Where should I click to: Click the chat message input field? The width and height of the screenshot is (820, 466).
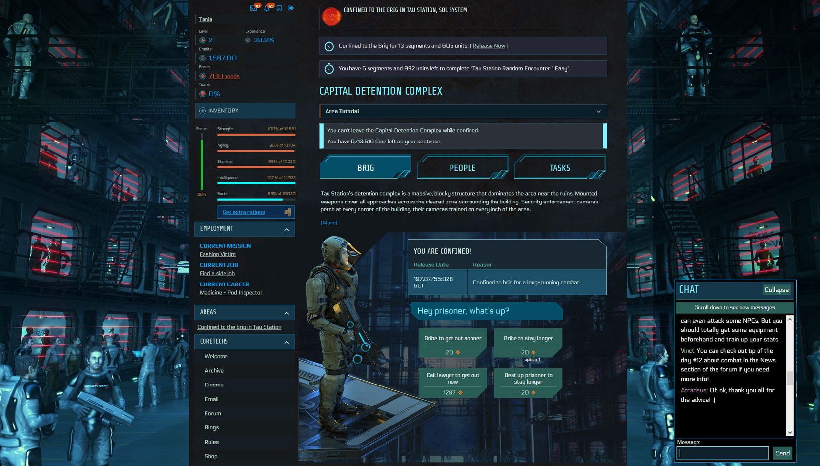tap(722, 453)
